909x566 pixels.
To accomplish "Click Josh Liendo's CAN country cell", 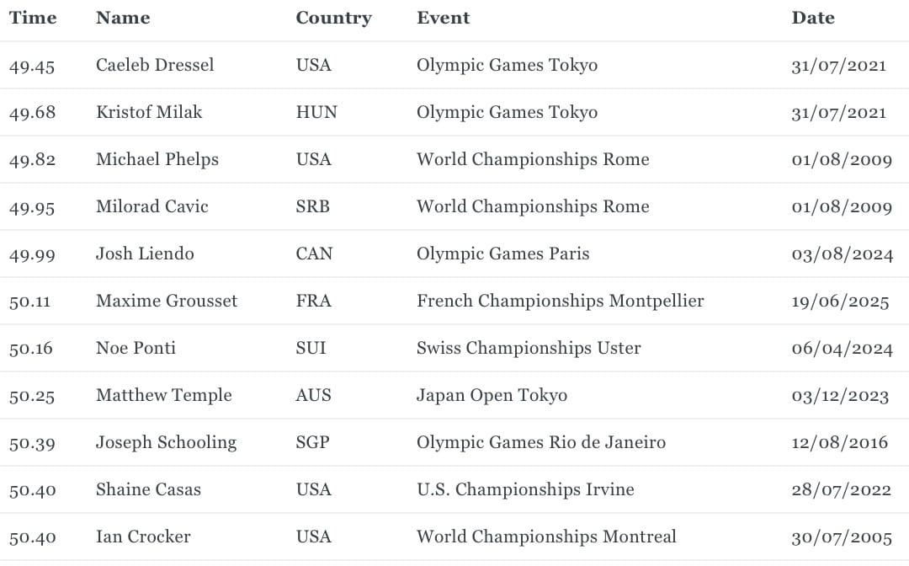I will pos(314,254).
